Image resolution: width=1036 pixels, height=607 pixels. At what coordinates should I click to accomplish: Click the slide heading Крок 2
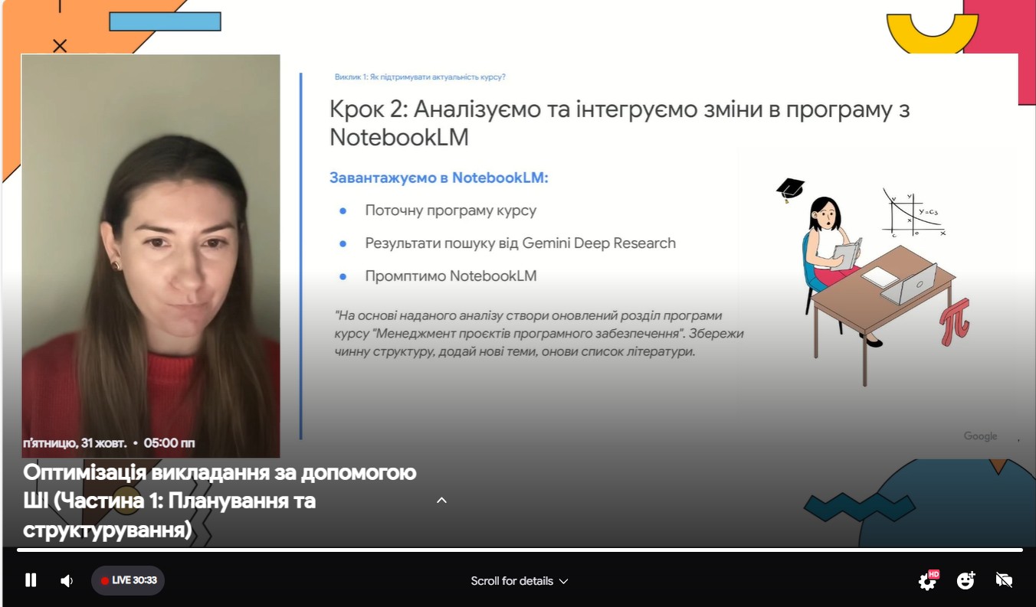click(619, 122)
